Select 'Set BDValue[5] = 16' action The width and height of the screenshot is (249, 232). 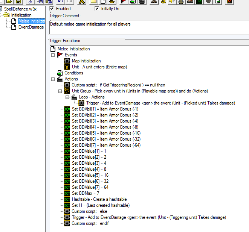click(x=90, y=175)
